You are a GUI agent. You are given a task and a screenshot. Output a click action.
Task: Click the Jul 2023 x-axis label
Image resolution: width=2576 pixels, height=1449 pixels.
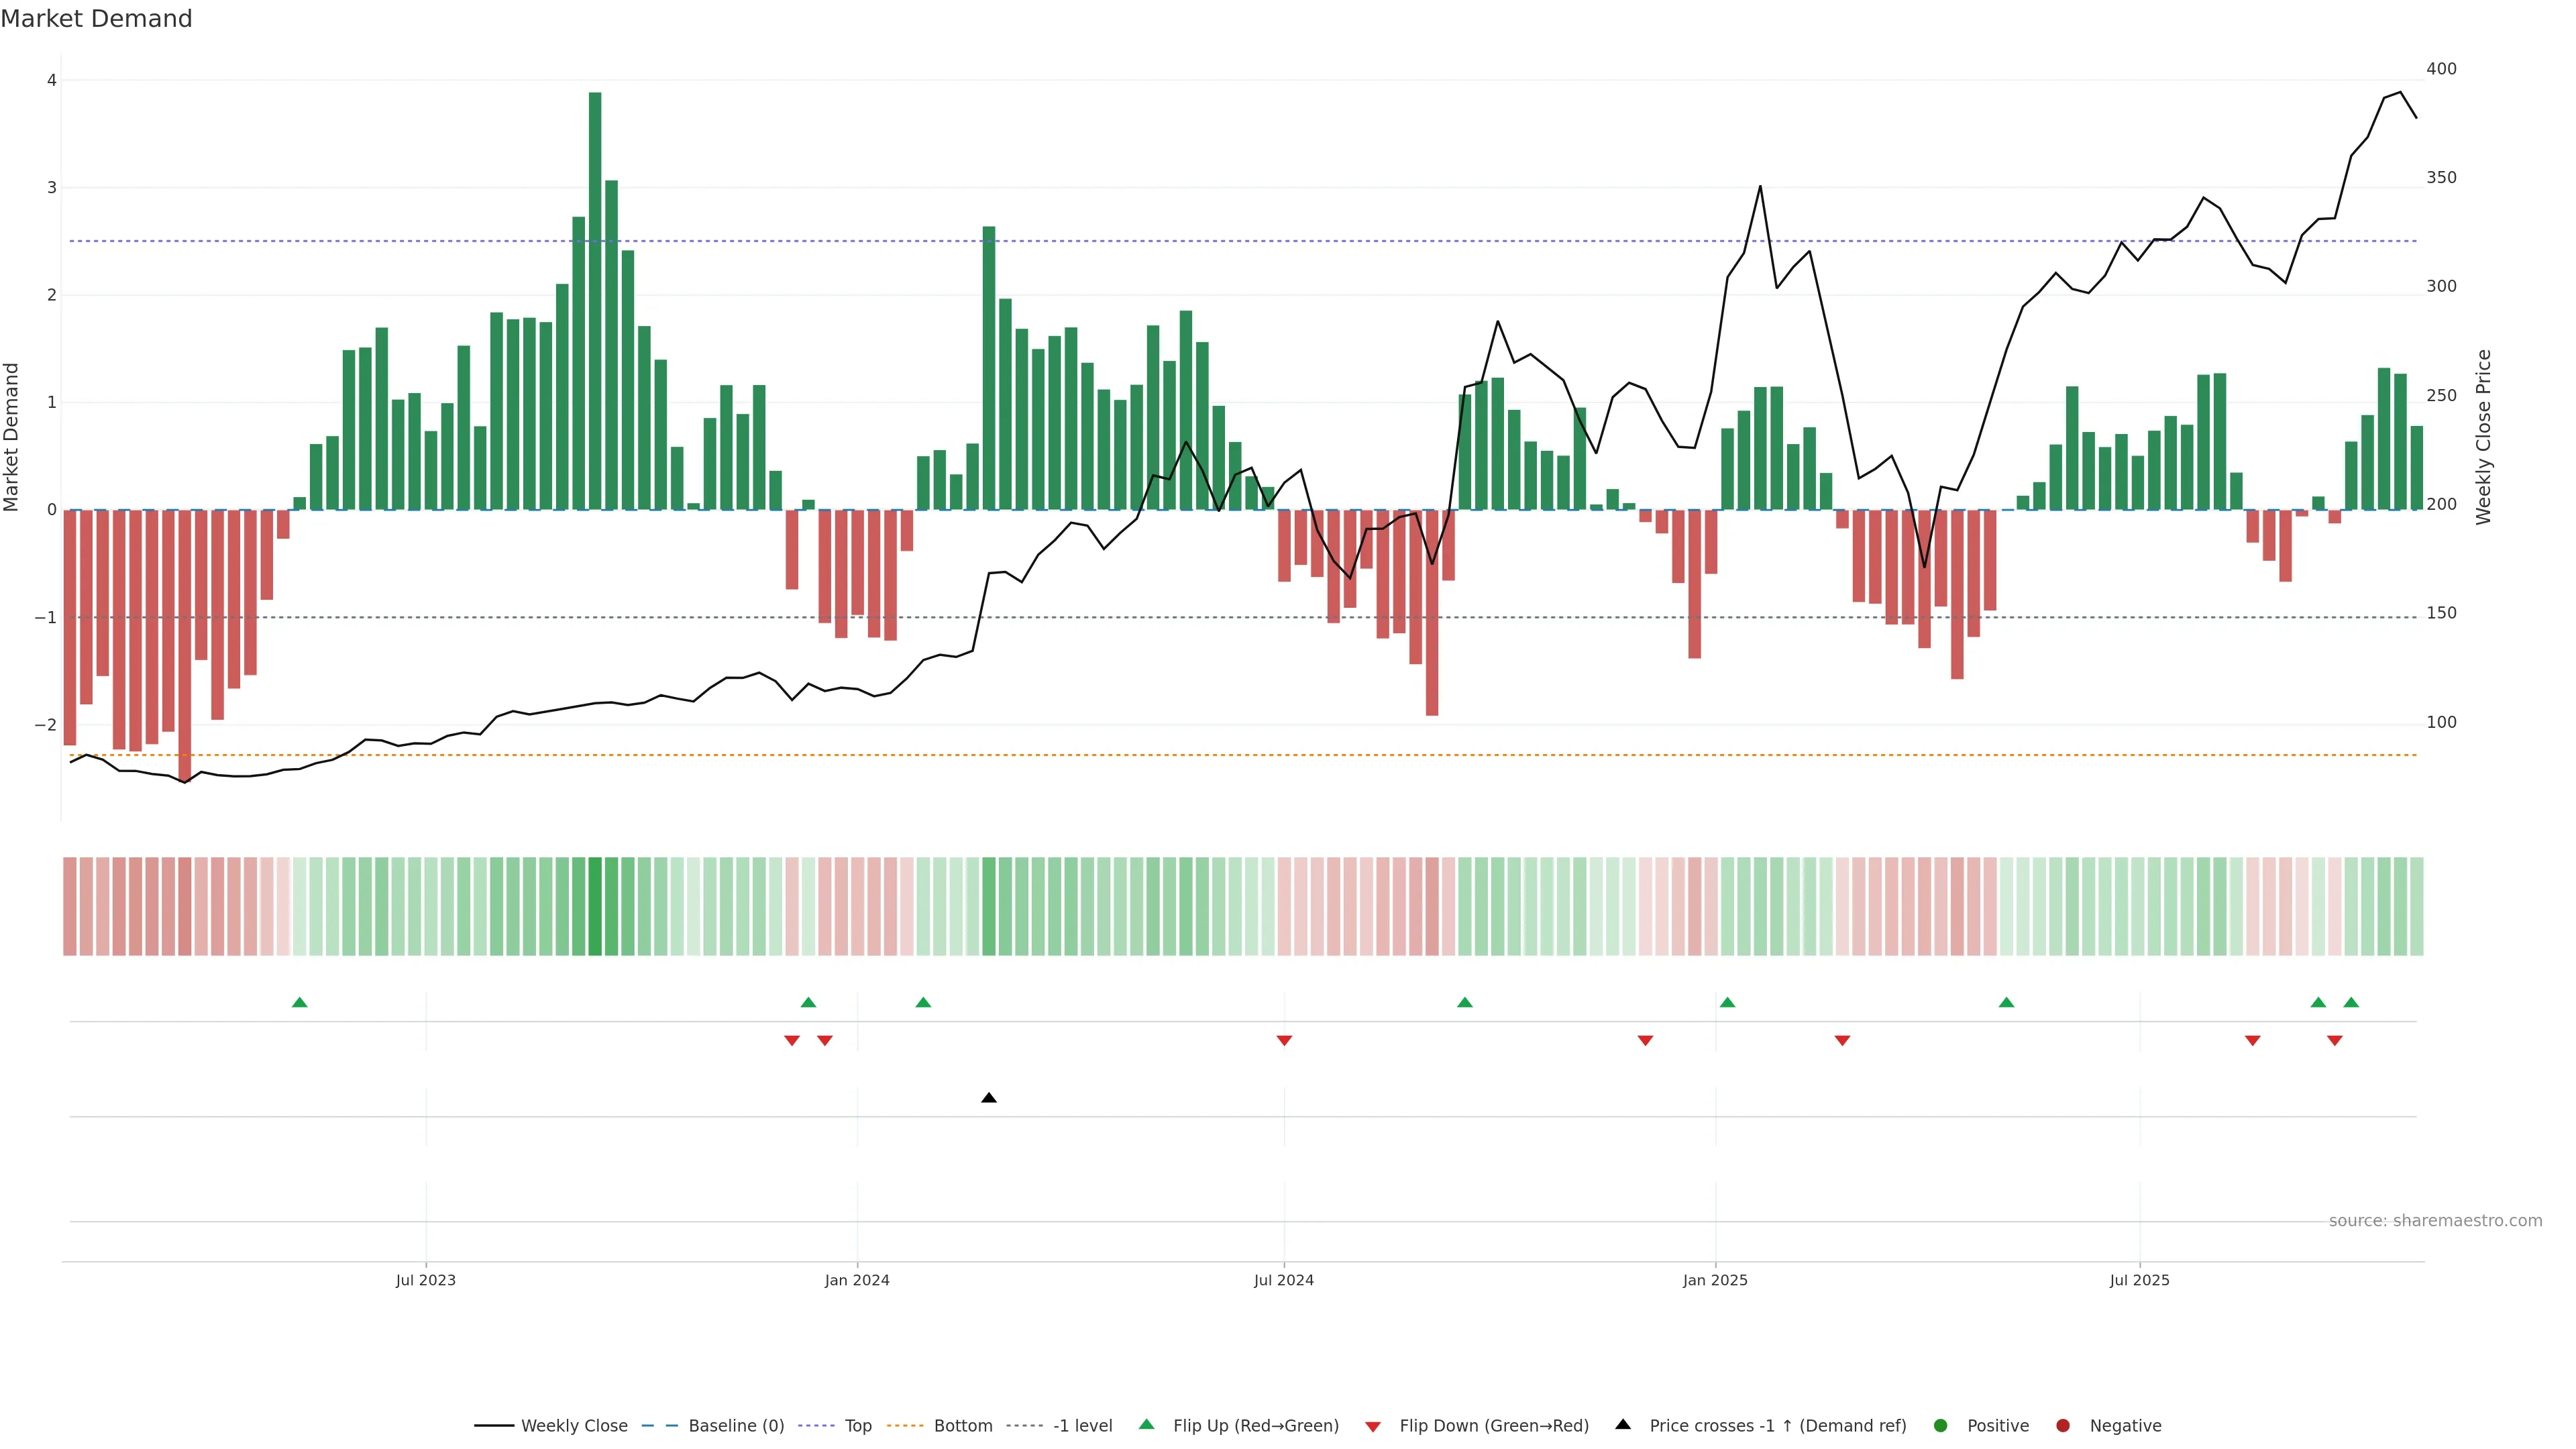point(425,1280)
